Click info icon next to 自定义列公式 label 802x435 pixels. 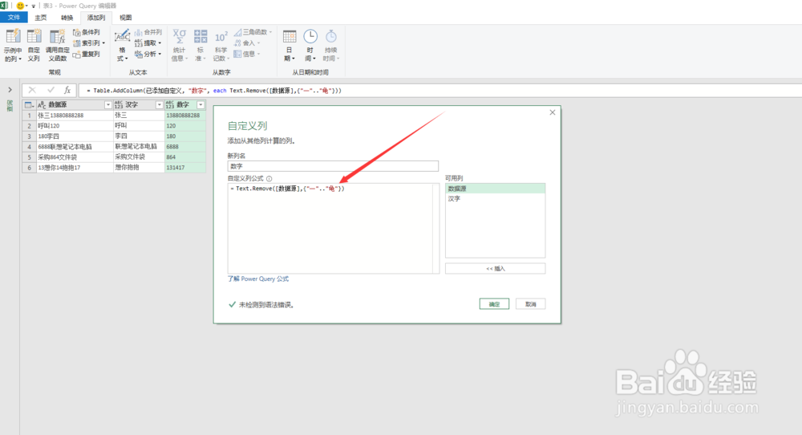click(269, 179)
